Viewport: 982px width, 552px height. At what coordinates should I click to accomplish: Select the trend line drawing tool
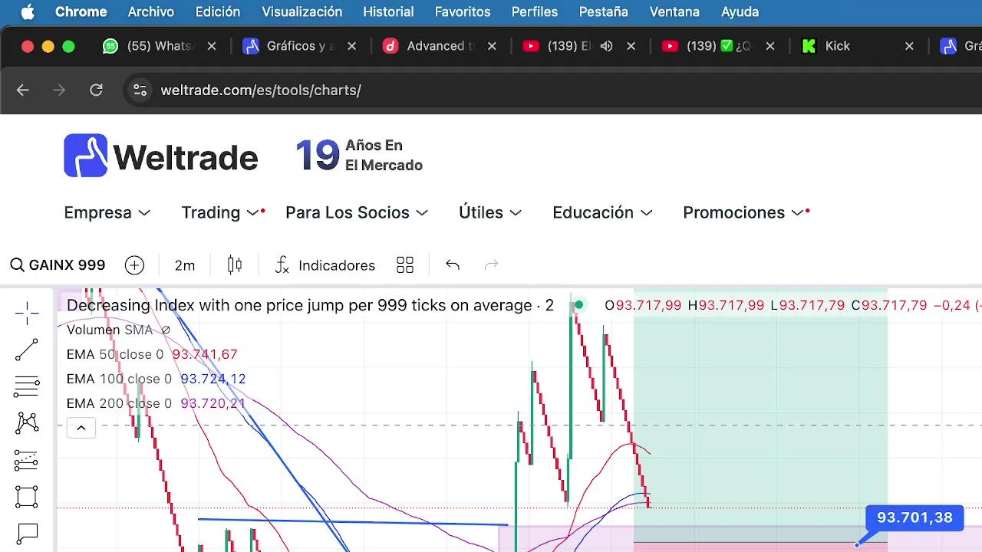tap(27, 350)
